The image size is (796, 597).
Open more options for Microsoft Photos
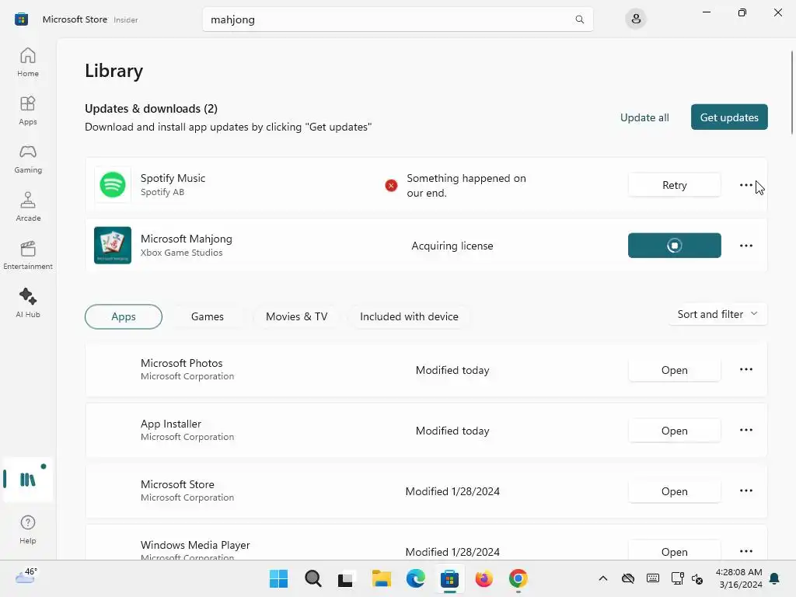[x=745, y=369]
